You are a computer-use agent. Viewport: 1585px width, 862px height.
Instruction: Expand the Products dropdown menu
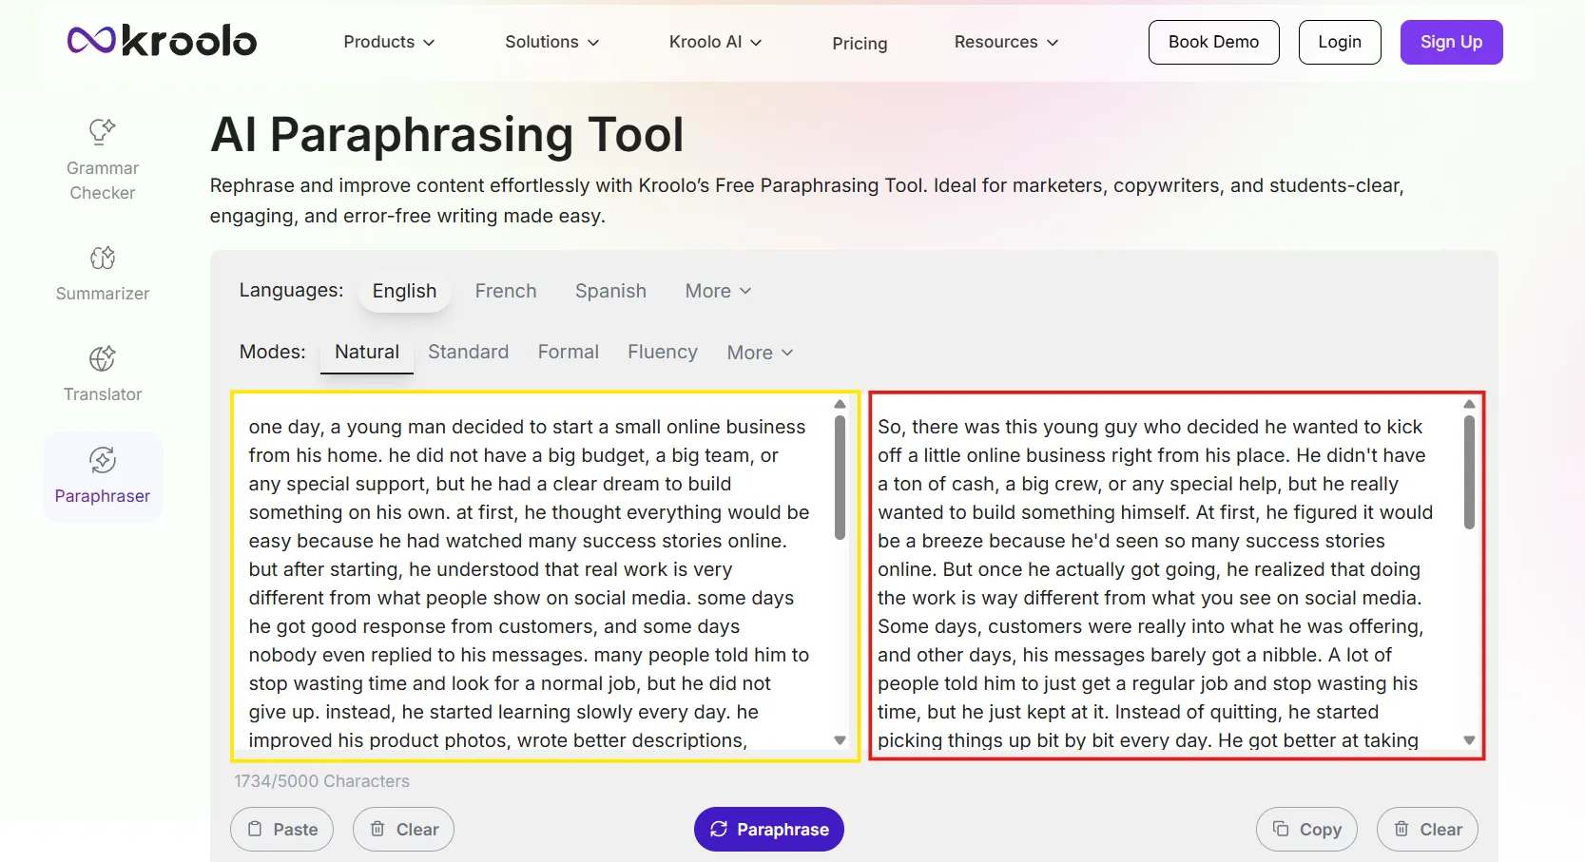pyautogui.click(x=389, y=42)
